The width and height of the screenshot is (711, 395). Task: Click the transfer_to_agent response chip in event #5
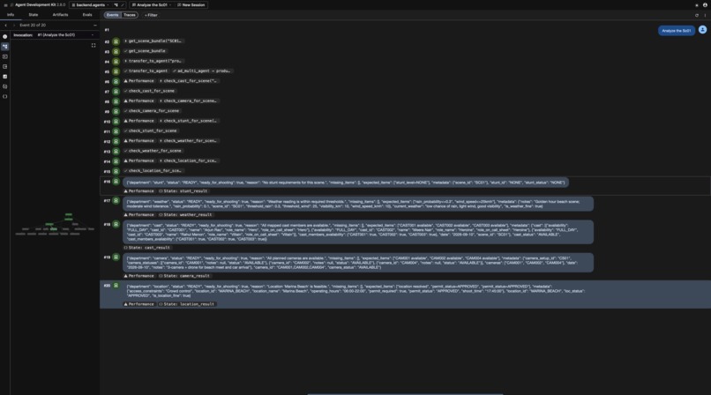(x=146, y=71)
